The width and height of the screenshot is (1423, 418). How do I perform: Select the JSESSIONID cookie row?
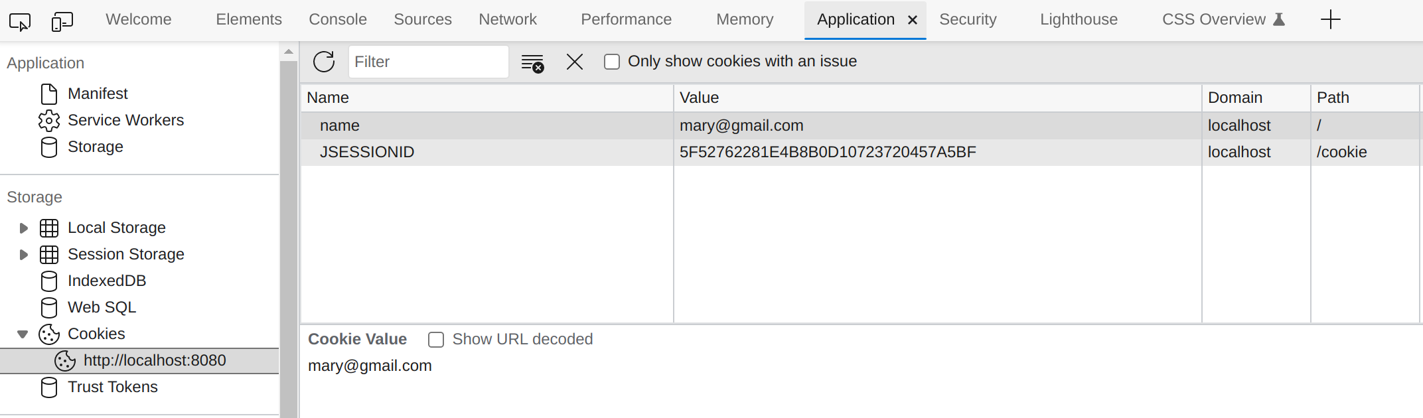tap(367, 153)
